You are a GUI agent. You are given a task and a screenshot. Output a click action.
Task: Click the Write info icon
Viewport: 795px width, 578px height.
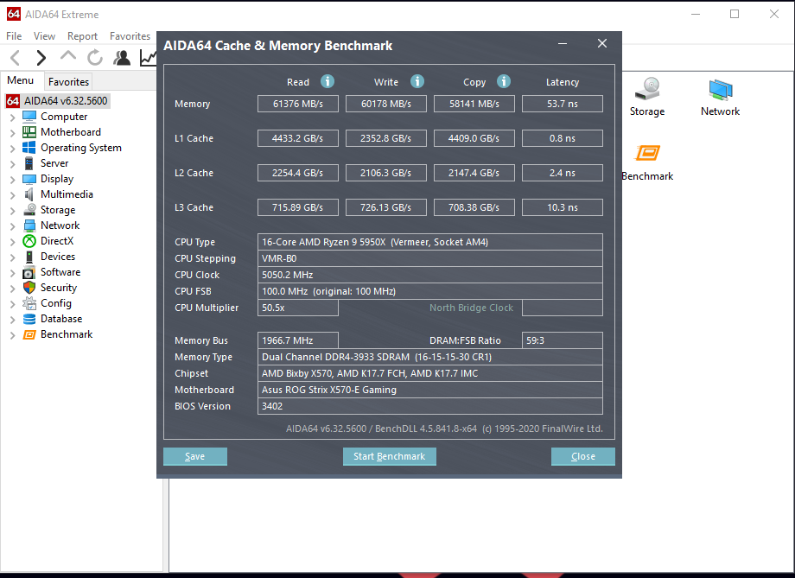417,81
